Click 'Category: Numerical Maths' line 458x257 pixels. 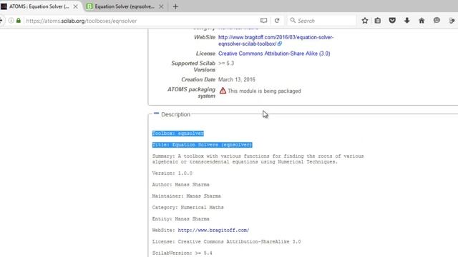(187, 208)
